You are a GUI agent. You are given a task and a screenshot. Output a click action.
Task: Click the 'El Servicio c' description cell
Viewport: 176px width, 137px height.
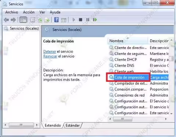159,101
